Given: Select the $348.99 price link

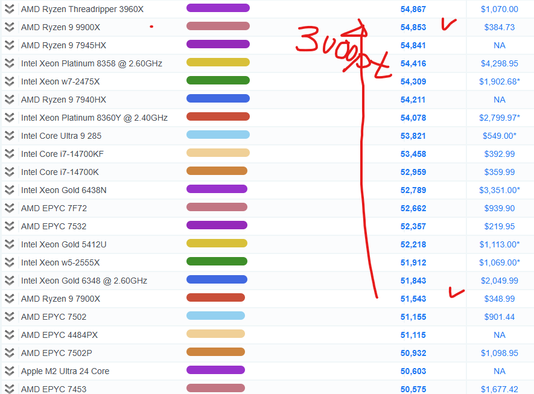Looking at the screenshot, I should point(499,299).
